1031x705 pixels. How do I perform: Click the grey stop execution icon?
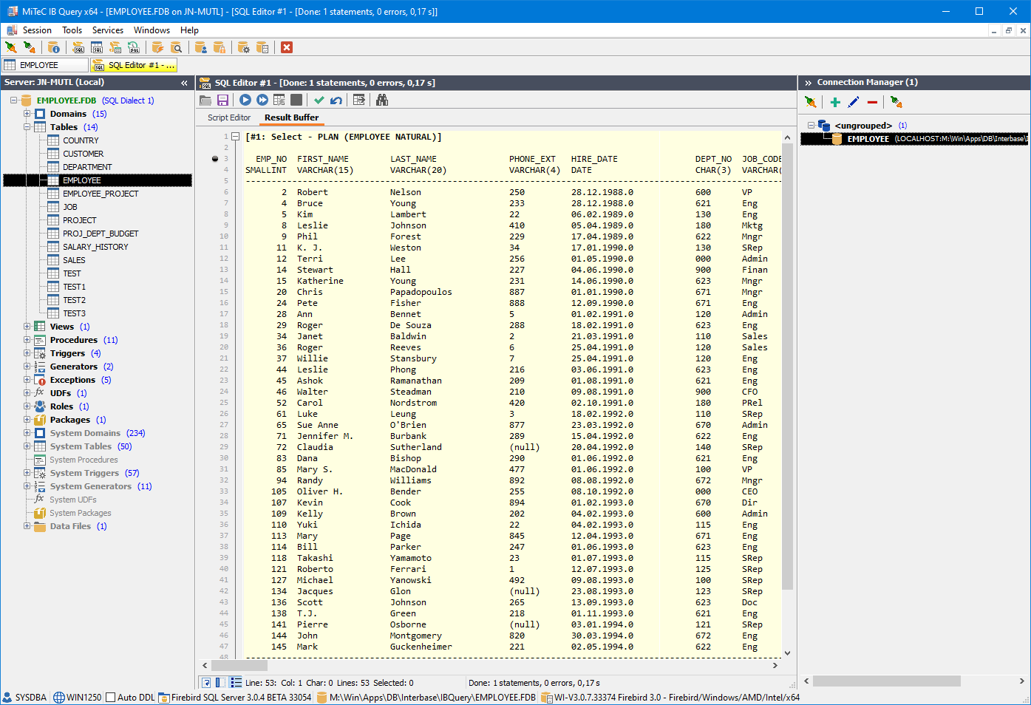click(x=296, y=100)
